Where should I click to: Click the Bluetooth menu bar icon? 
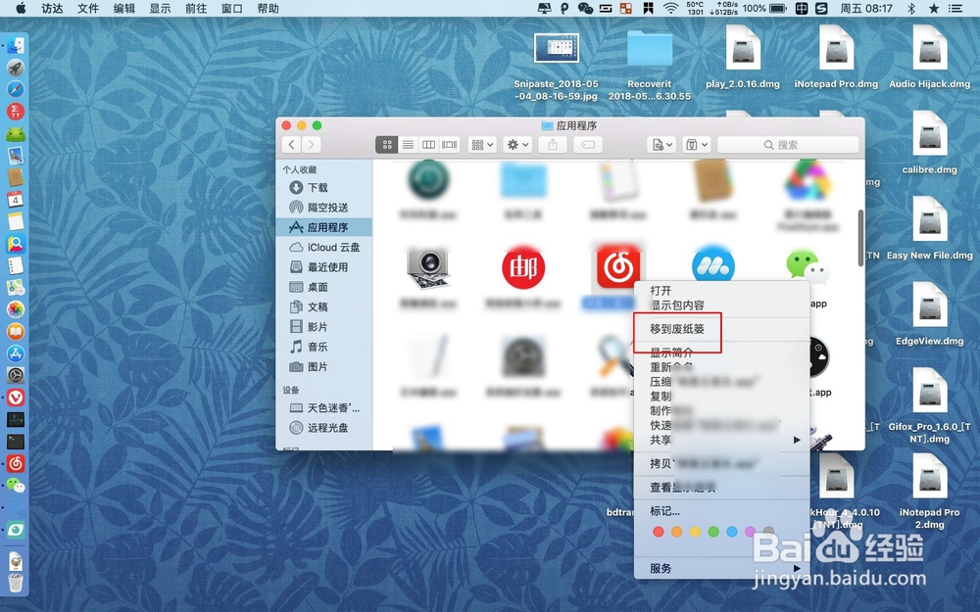click(910, 8)
